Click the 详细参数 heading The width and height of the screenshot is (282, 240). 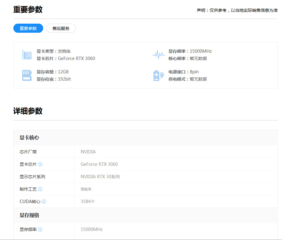pyautogui.click(x=28, y=111)
